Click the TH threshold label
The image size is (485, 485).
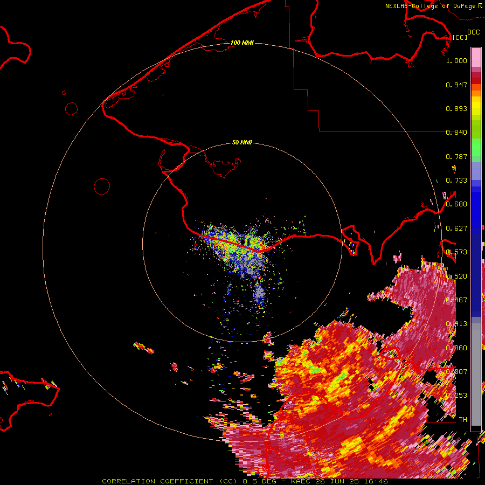click(463, 419)
